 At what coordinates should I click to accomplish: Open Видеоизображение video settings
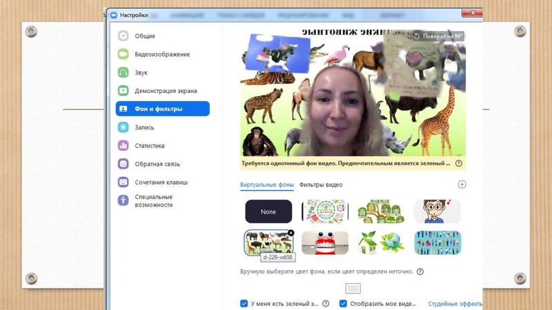point(161,54)
